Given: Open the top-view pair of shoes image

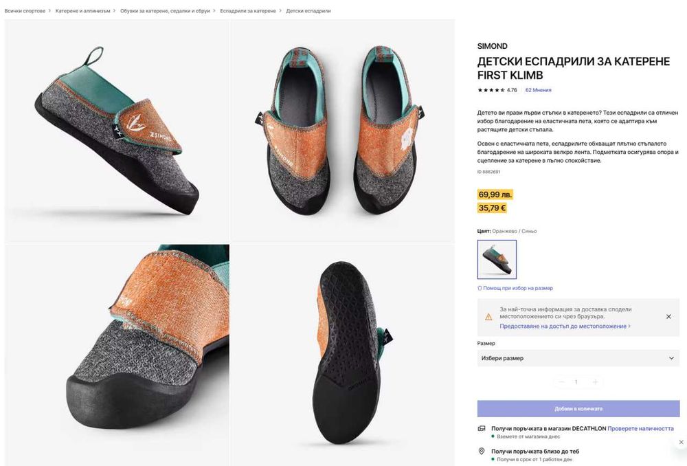Looking at the screenshot, I should (x=342, y=130).
